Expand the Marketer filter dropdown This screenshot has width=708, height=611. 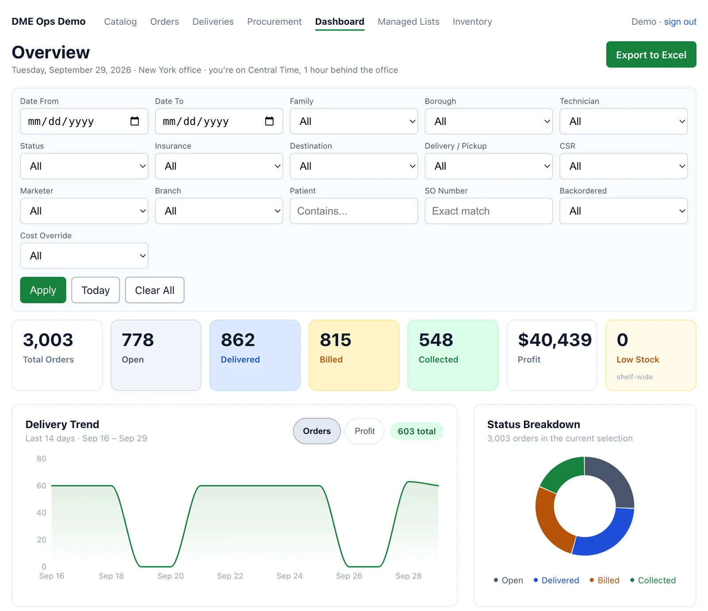pos(84,211)
